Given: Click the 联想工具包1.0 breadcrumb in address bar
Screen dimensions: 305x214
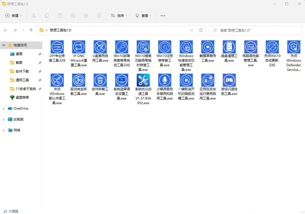Looking at the screenshot, I should point(60,30).
